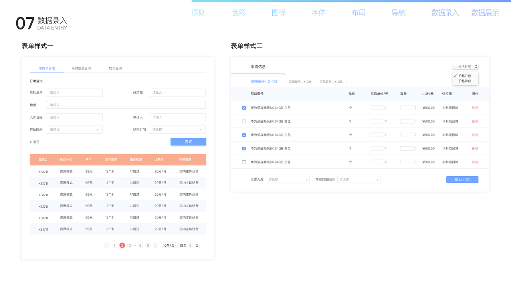Click the 构成分类 column header

[66, 160]
